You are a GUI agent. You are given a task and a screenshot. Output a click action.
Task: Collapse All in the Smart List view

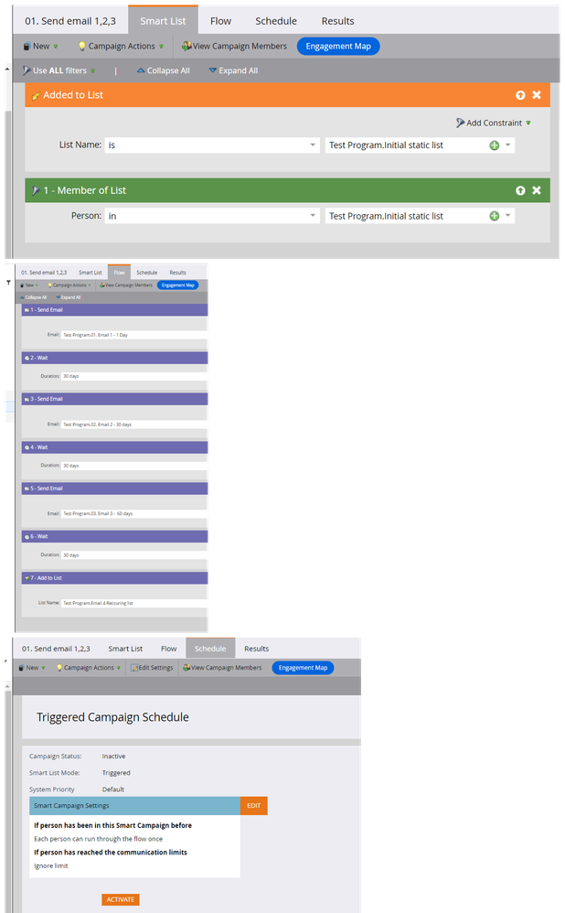tap(163, 70)
